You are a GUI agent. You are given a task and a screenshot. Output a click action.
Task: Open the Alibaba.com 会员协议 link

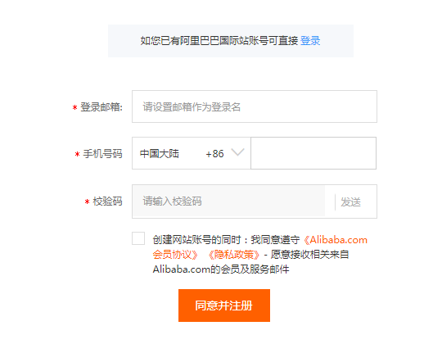tap(259, 247)
